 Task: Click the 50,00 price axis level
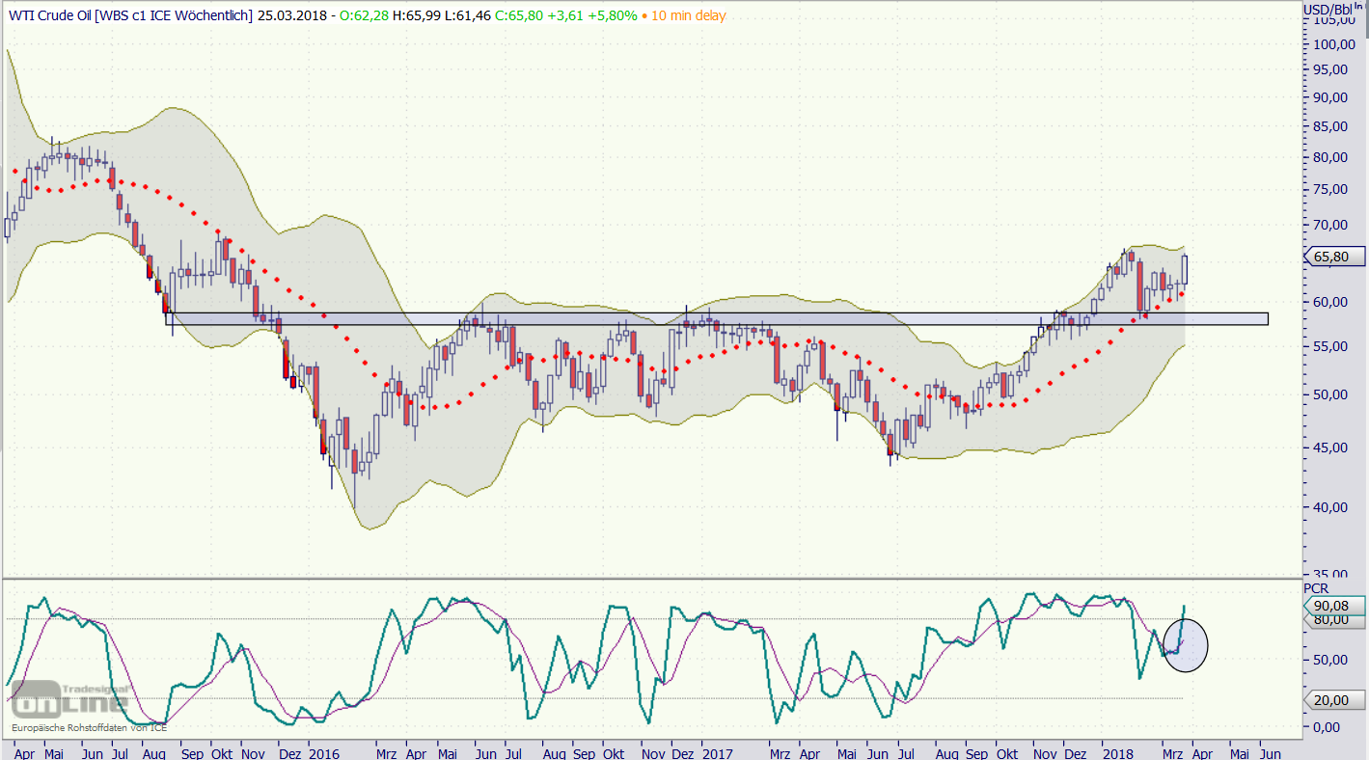(x=1332, y=394)
